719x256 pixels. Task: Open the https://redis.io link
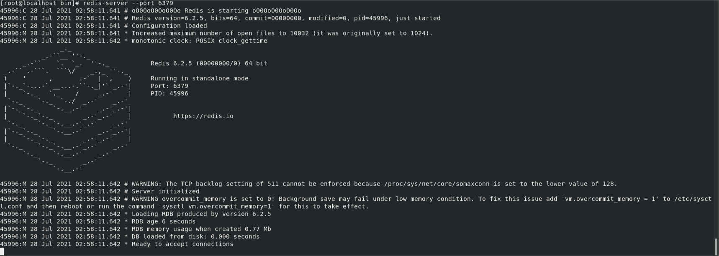(203, 116)
